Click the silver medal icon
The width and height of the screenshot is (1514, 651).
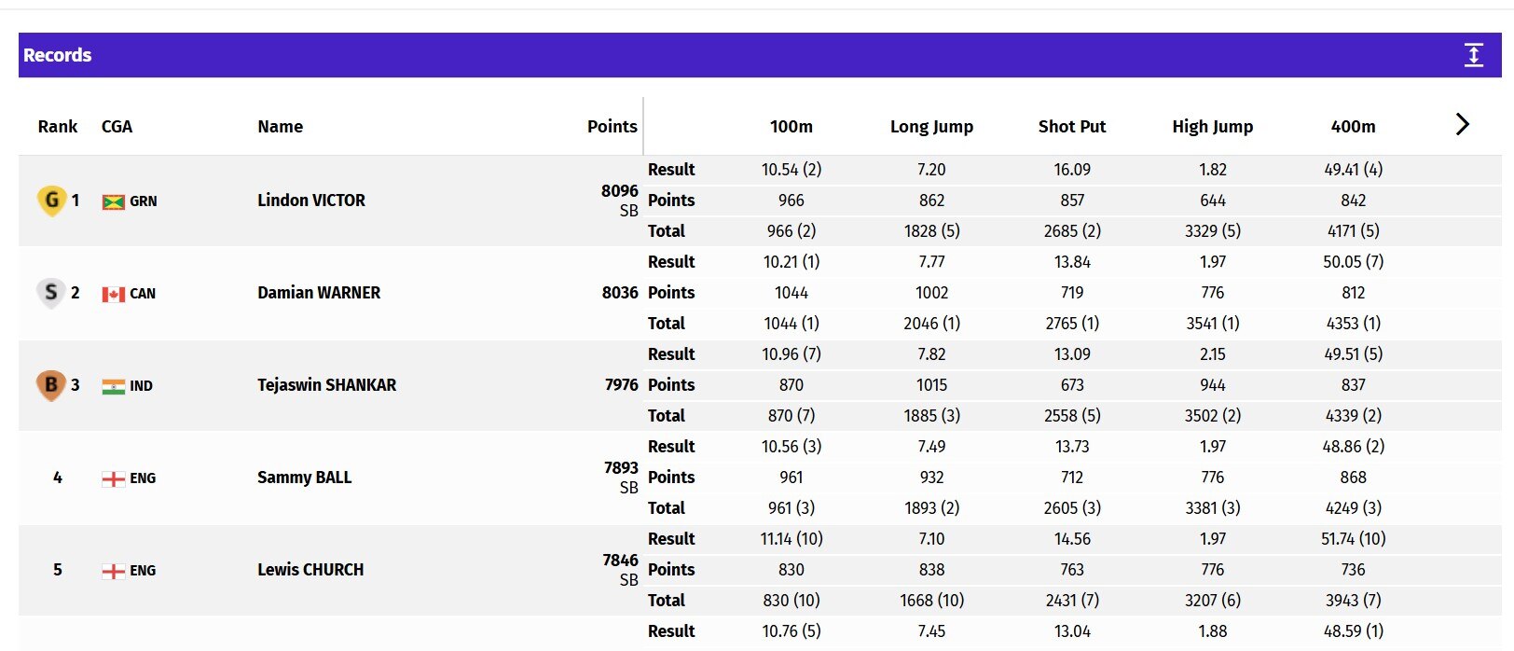(51, 292)
